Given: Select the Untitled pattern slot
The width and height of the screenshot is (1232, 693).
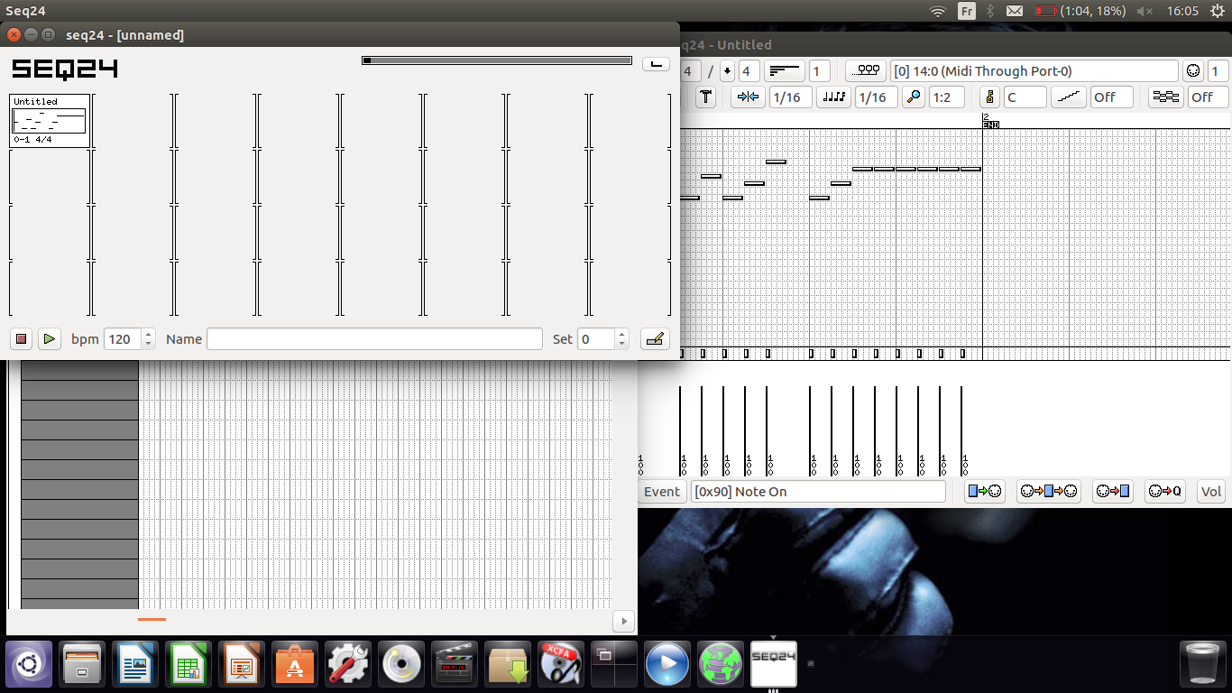Looking at the screenshot, I should coord(50,121).
